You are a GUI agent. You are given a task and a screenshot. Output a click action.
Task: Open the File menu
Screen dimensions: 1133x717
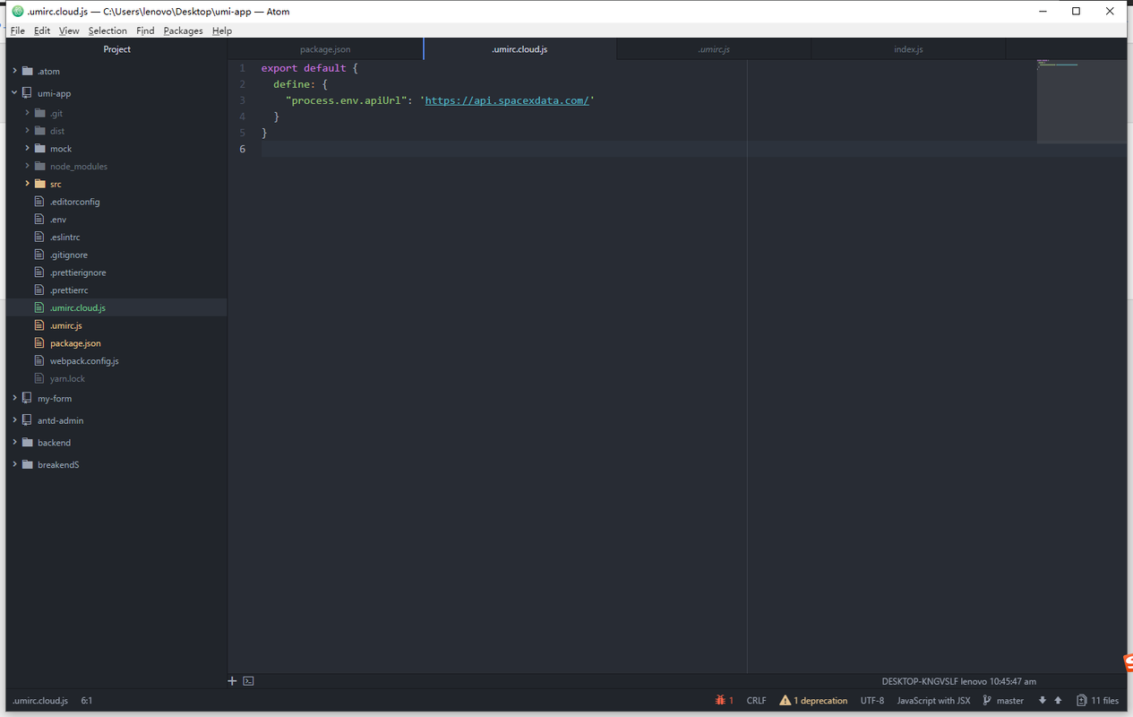(17, 30)
